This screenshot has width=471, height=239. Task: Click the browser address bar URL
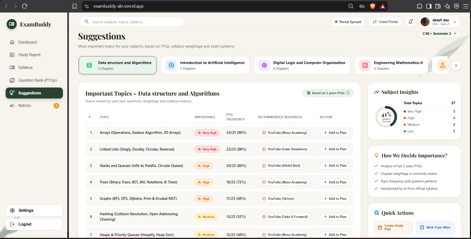(x=118, y=6)
